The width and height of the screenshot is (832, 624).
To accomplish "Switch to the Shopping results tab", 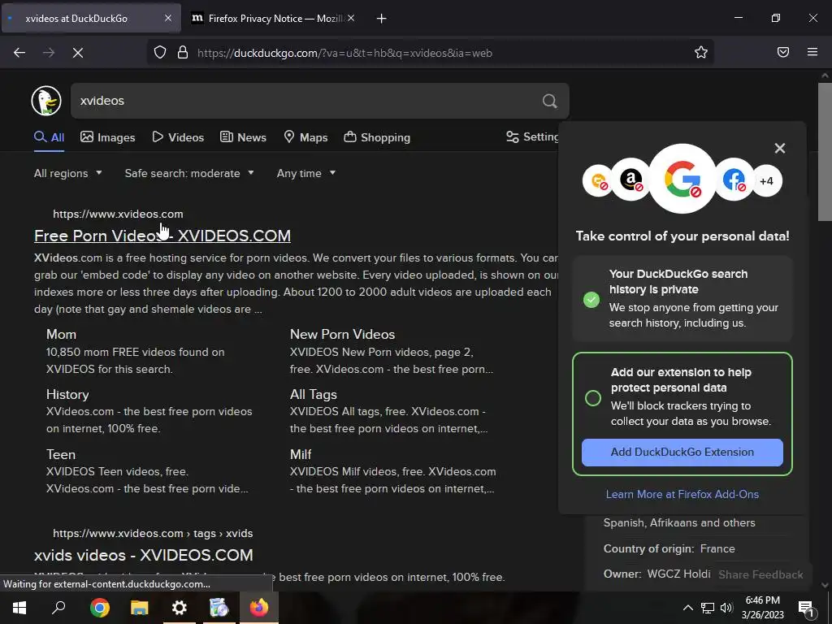I will [377, 137].
